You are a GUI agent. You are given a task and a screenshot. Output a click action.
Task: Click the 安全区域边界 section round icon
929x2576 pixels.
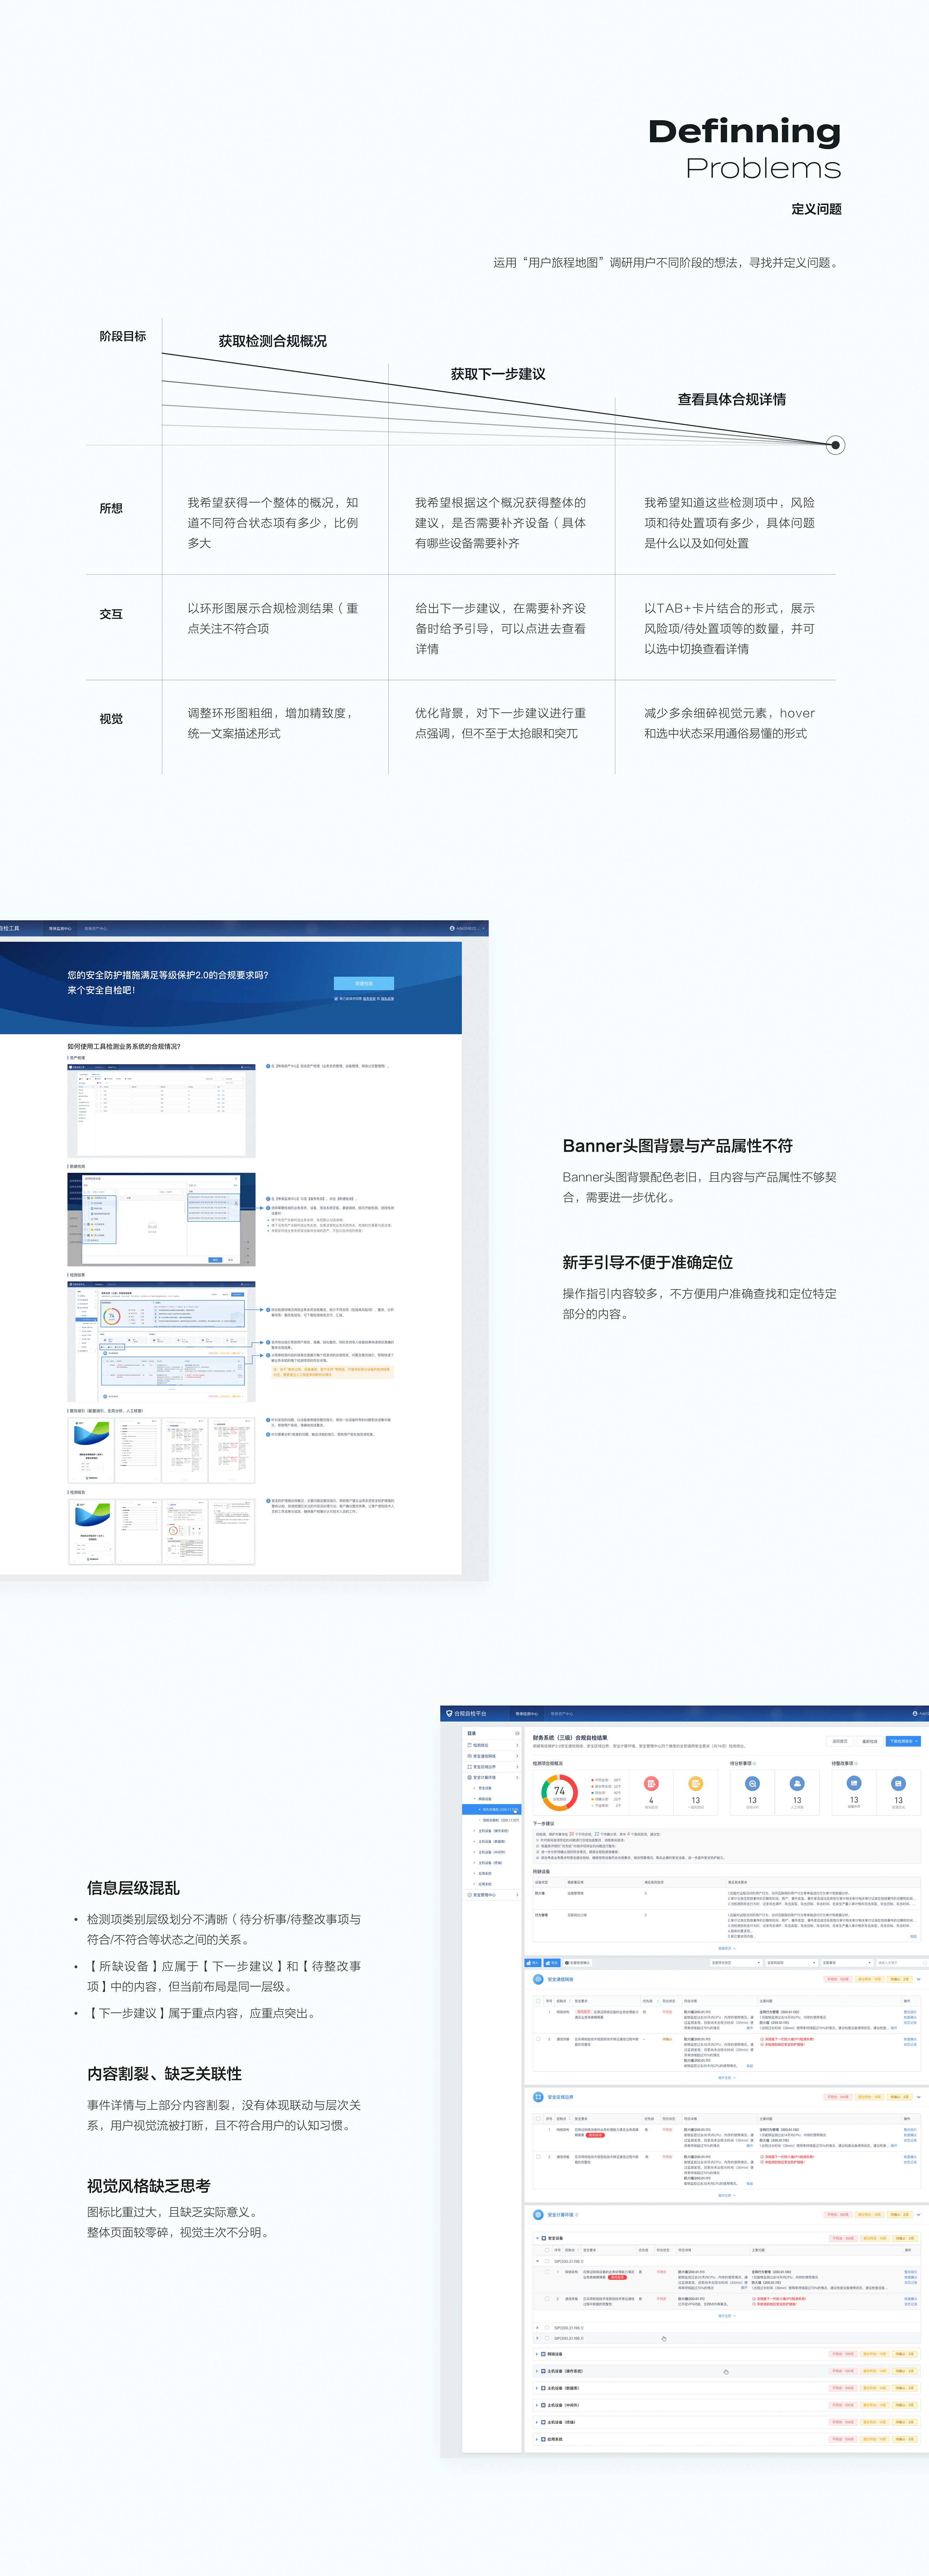538,2097
